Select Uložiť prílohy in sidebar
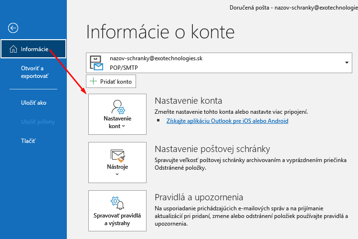 [x=38, y=122]
